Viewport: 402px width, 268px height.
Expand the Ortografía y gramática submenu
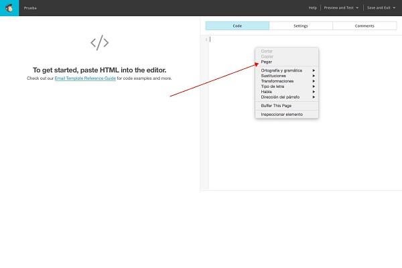click(281, 70)
